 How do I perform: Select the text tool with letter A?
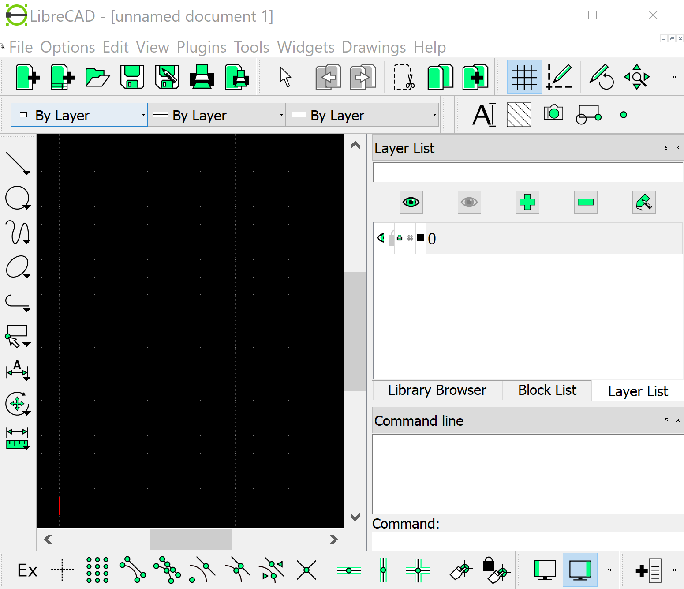tap(484, 115)
